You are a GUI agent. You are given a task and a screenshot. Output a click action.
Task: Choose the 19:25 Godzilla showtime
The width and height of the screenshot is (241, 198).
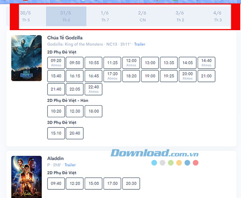coord(169,76)
